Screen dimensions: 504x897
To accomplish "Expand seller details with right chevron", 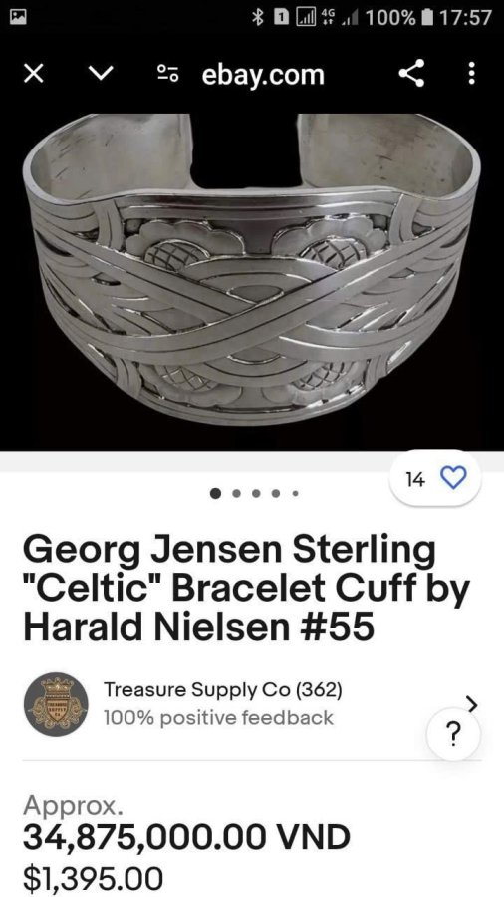I will (472, 703).
